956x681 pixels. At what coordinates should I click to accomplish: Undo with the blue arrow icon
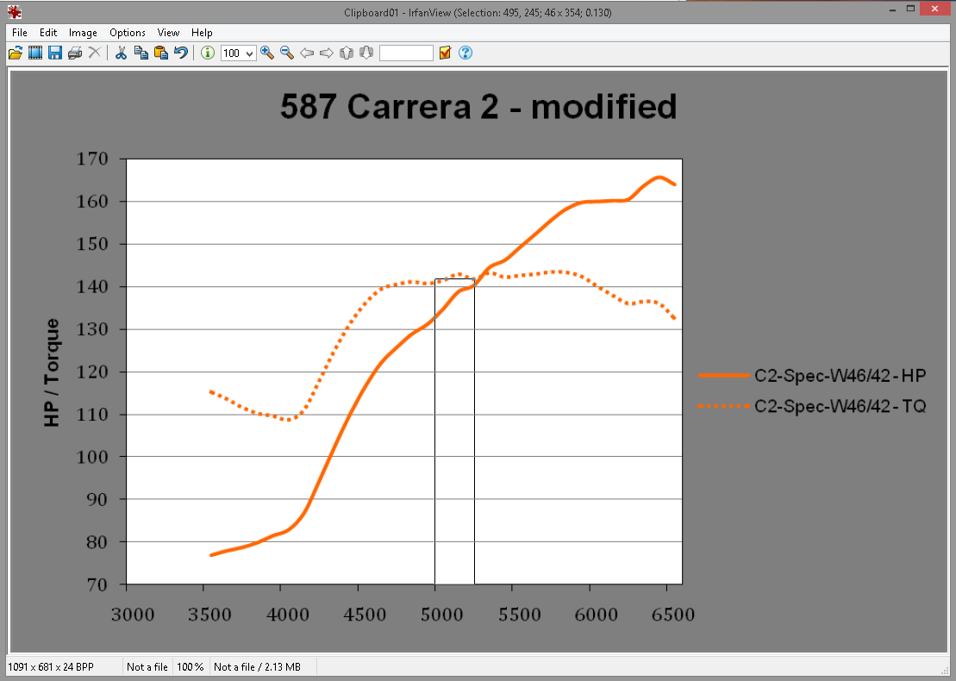pos(181,53)
